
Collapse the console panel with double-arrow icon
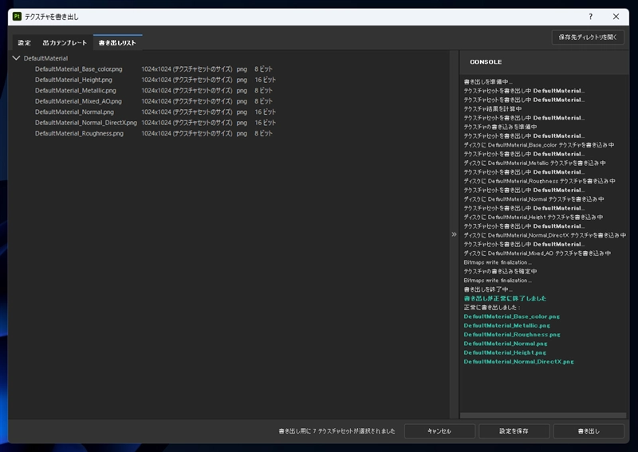454,234
